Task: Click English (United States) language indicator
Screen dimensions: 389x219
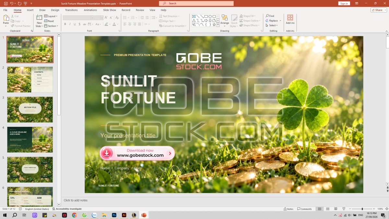Action: [x=38, y=209]
